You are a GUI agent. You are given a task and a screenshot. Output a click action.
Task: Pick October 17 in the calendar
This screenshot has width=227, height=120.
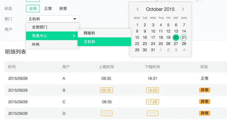pos(153,37)
